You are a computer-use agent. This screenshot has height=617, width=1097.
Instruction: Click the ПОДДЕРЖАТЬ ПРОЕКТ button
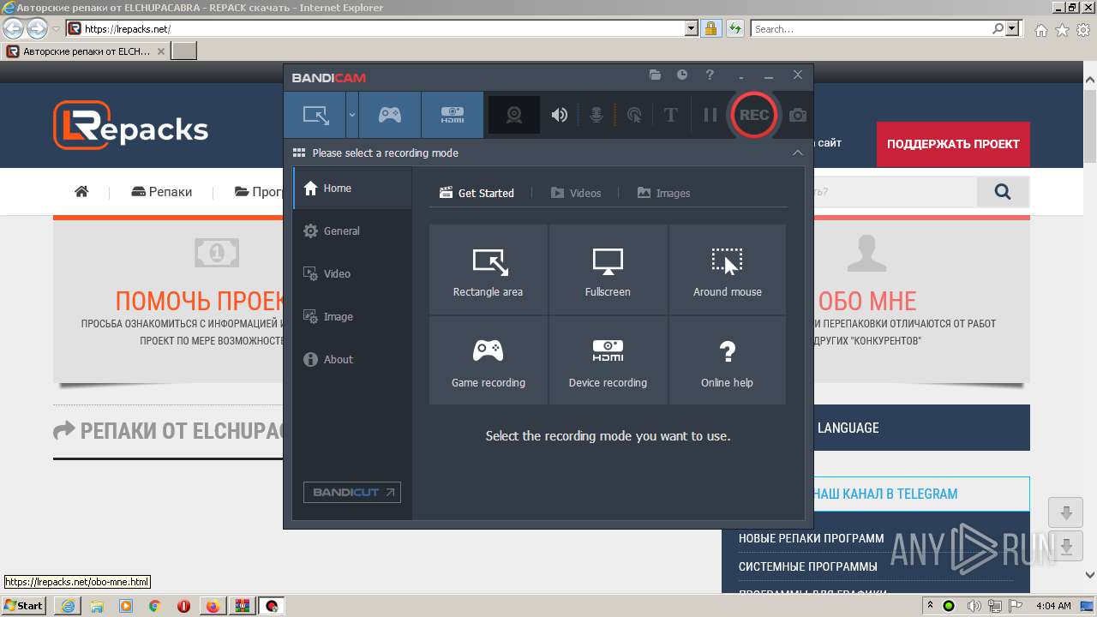pos(953,144)
